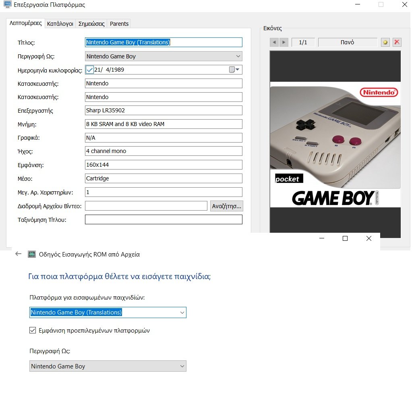The width and height of the screenshot is (414, 393).
Task: Click the Ήχος field with 4 channel mono
Action: [164, 151]
